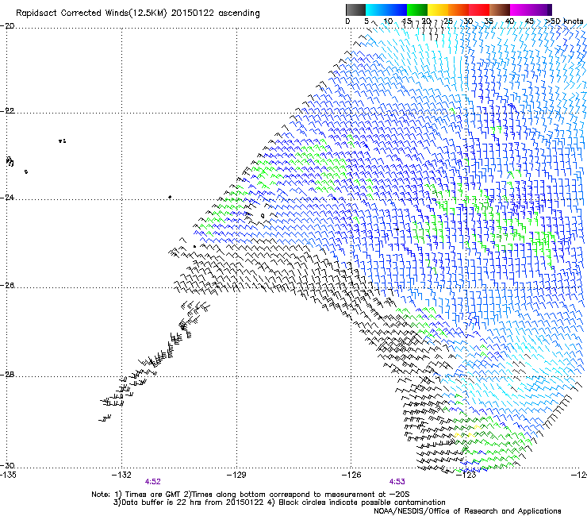The height and width of the screenshot is (516, 587).
Task: Click the -28 latitude axis label
Action: (7, 375)
